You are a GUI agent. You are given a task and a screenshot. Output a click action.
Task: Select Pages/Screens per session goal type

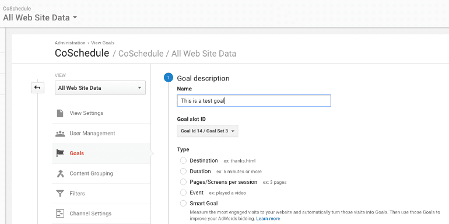[183, 182]
